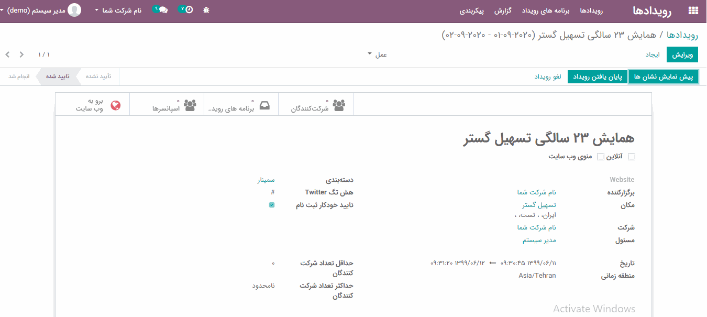Screen dimensions: 707x317
Task: Click the برو به وب سایت globe icon
Action: pyautogui.click(x=116, y=105)
